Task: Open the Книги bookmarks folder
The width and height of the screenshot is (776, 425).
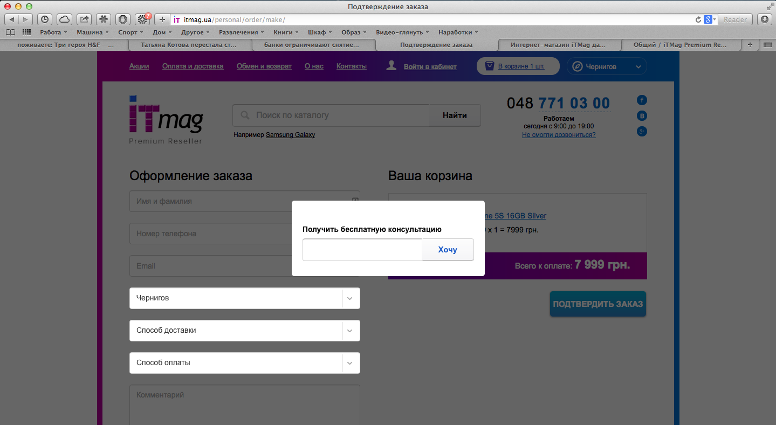Action: tap(286, 32)
